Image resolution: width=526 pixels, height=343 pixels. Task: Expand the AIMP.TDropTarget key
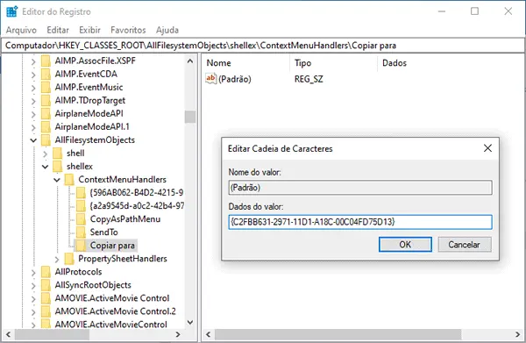pos(33,101)
